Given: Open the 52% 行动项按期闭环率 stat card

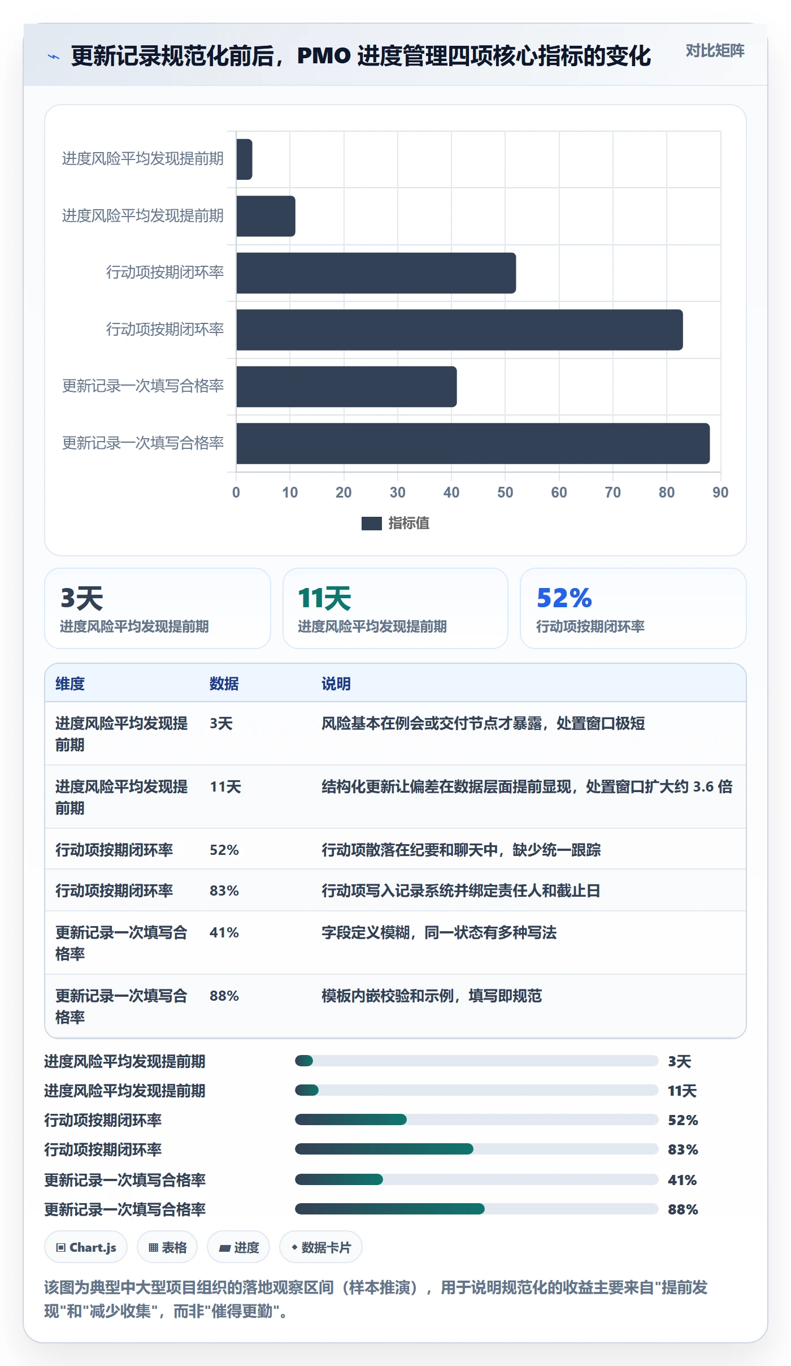Looking at the screenshot, I should pos(633,608).
